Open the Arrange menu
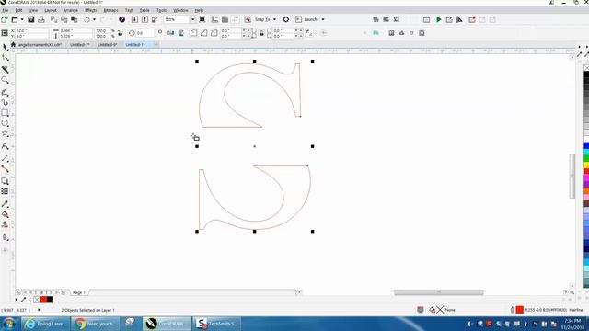Image resolution: width=589 pixels, height=331 pixels. click(71, 10)
